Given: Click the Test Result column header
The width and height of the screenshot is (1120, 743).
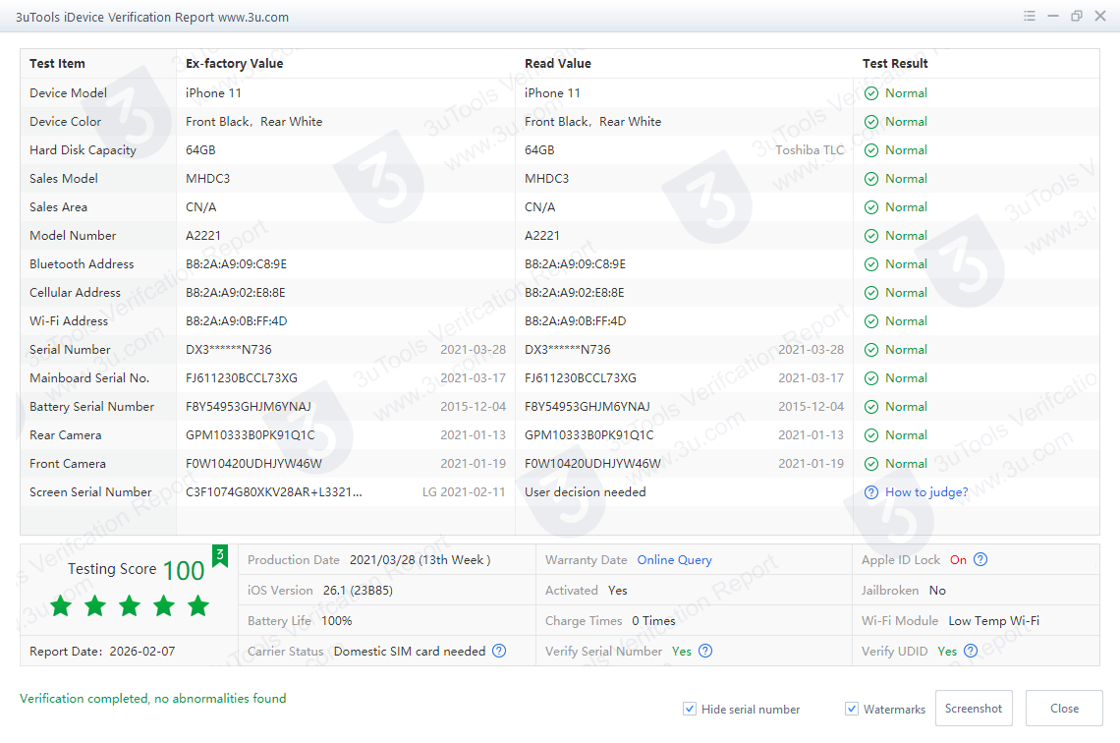Looking at the screenshot, I should coord(895,64).
